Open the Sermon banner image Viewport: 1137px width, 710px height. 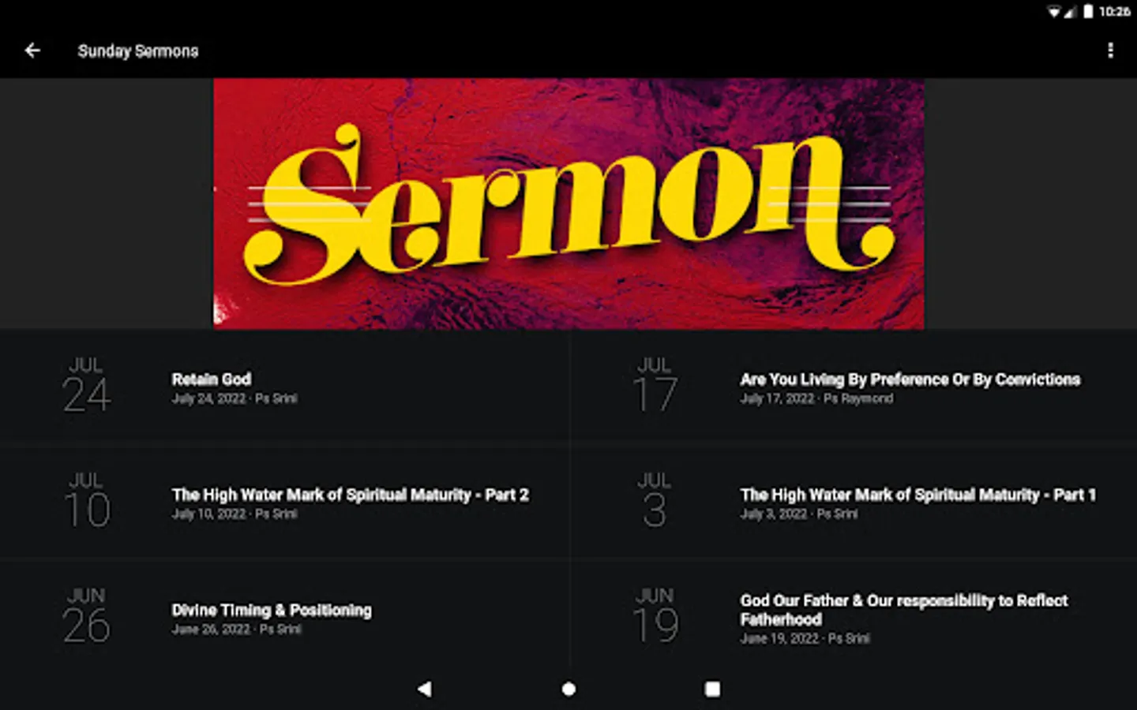(568, 204)
